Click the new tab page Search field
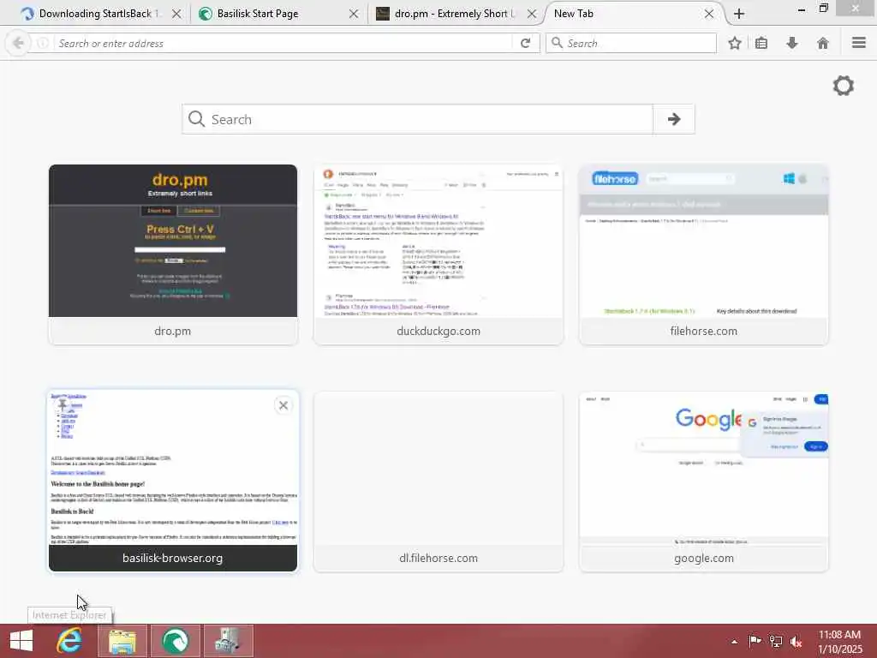Image resolution: width=877 pixels, height=658 pixels. (x=417, y=119)
